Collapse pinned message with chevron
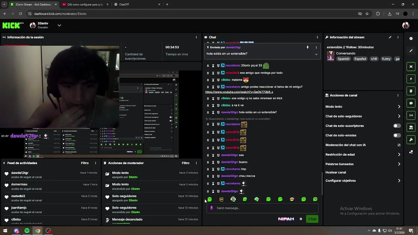 click(x=316, y=54)
